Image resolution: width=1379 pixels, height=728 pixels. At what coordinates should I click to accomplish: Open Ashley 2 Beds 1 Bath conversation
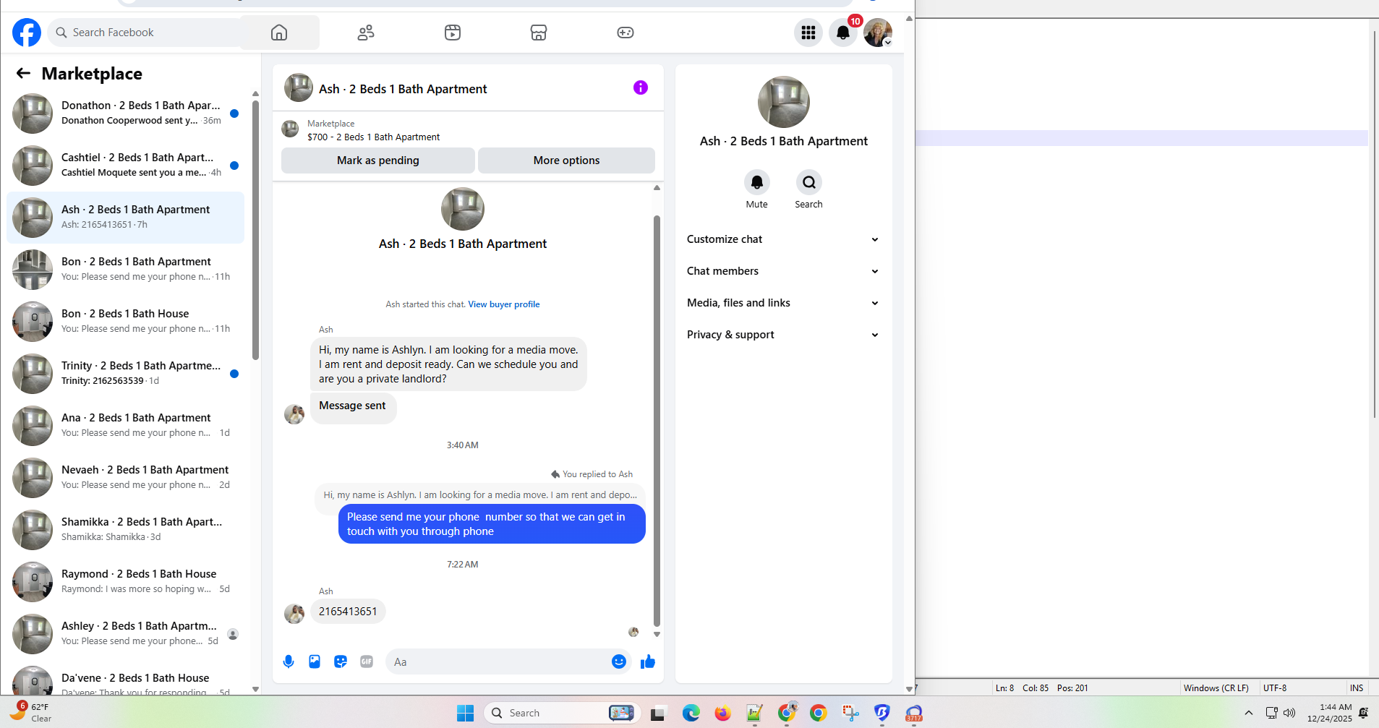(x=126, y=634)
